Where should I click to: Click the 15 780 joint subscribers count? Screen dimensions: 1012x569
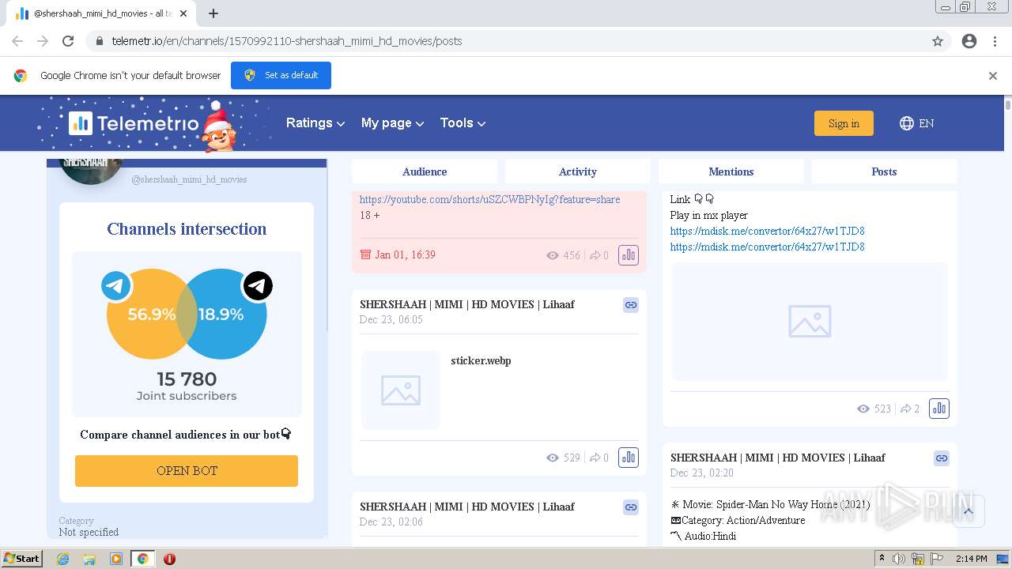point(187,379)
